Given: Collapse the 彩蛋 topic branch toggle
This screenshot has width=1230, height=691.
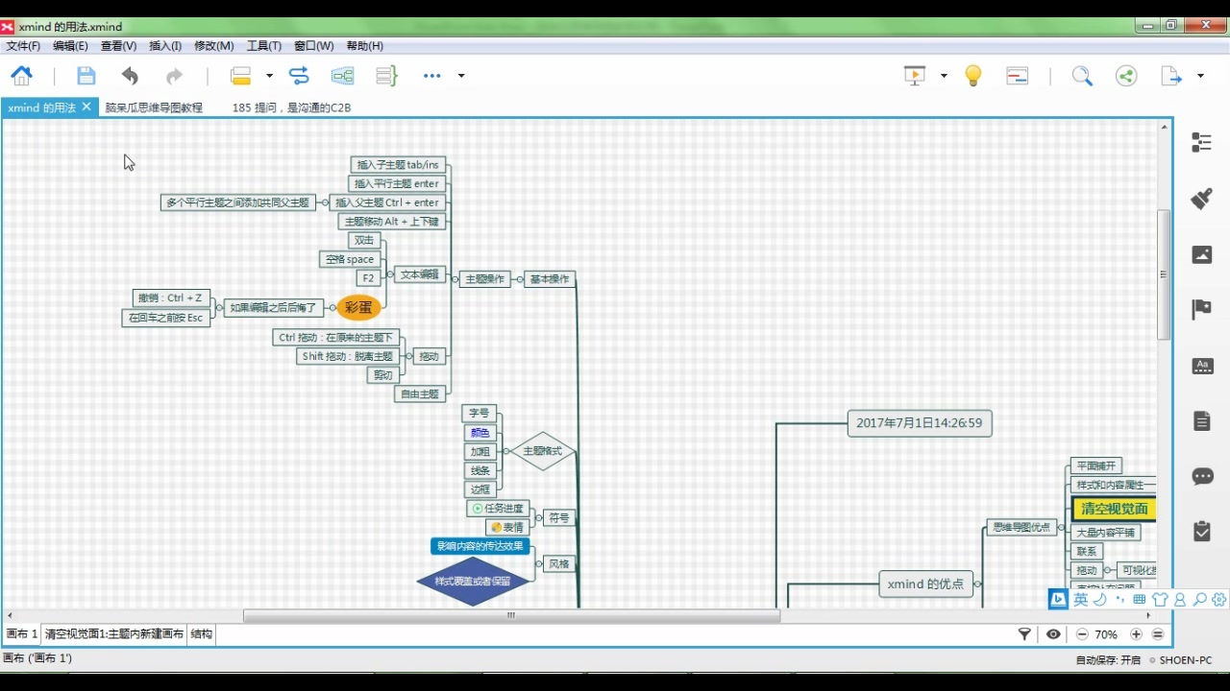Looking at the screenshot, I should (x=332, y=308).
